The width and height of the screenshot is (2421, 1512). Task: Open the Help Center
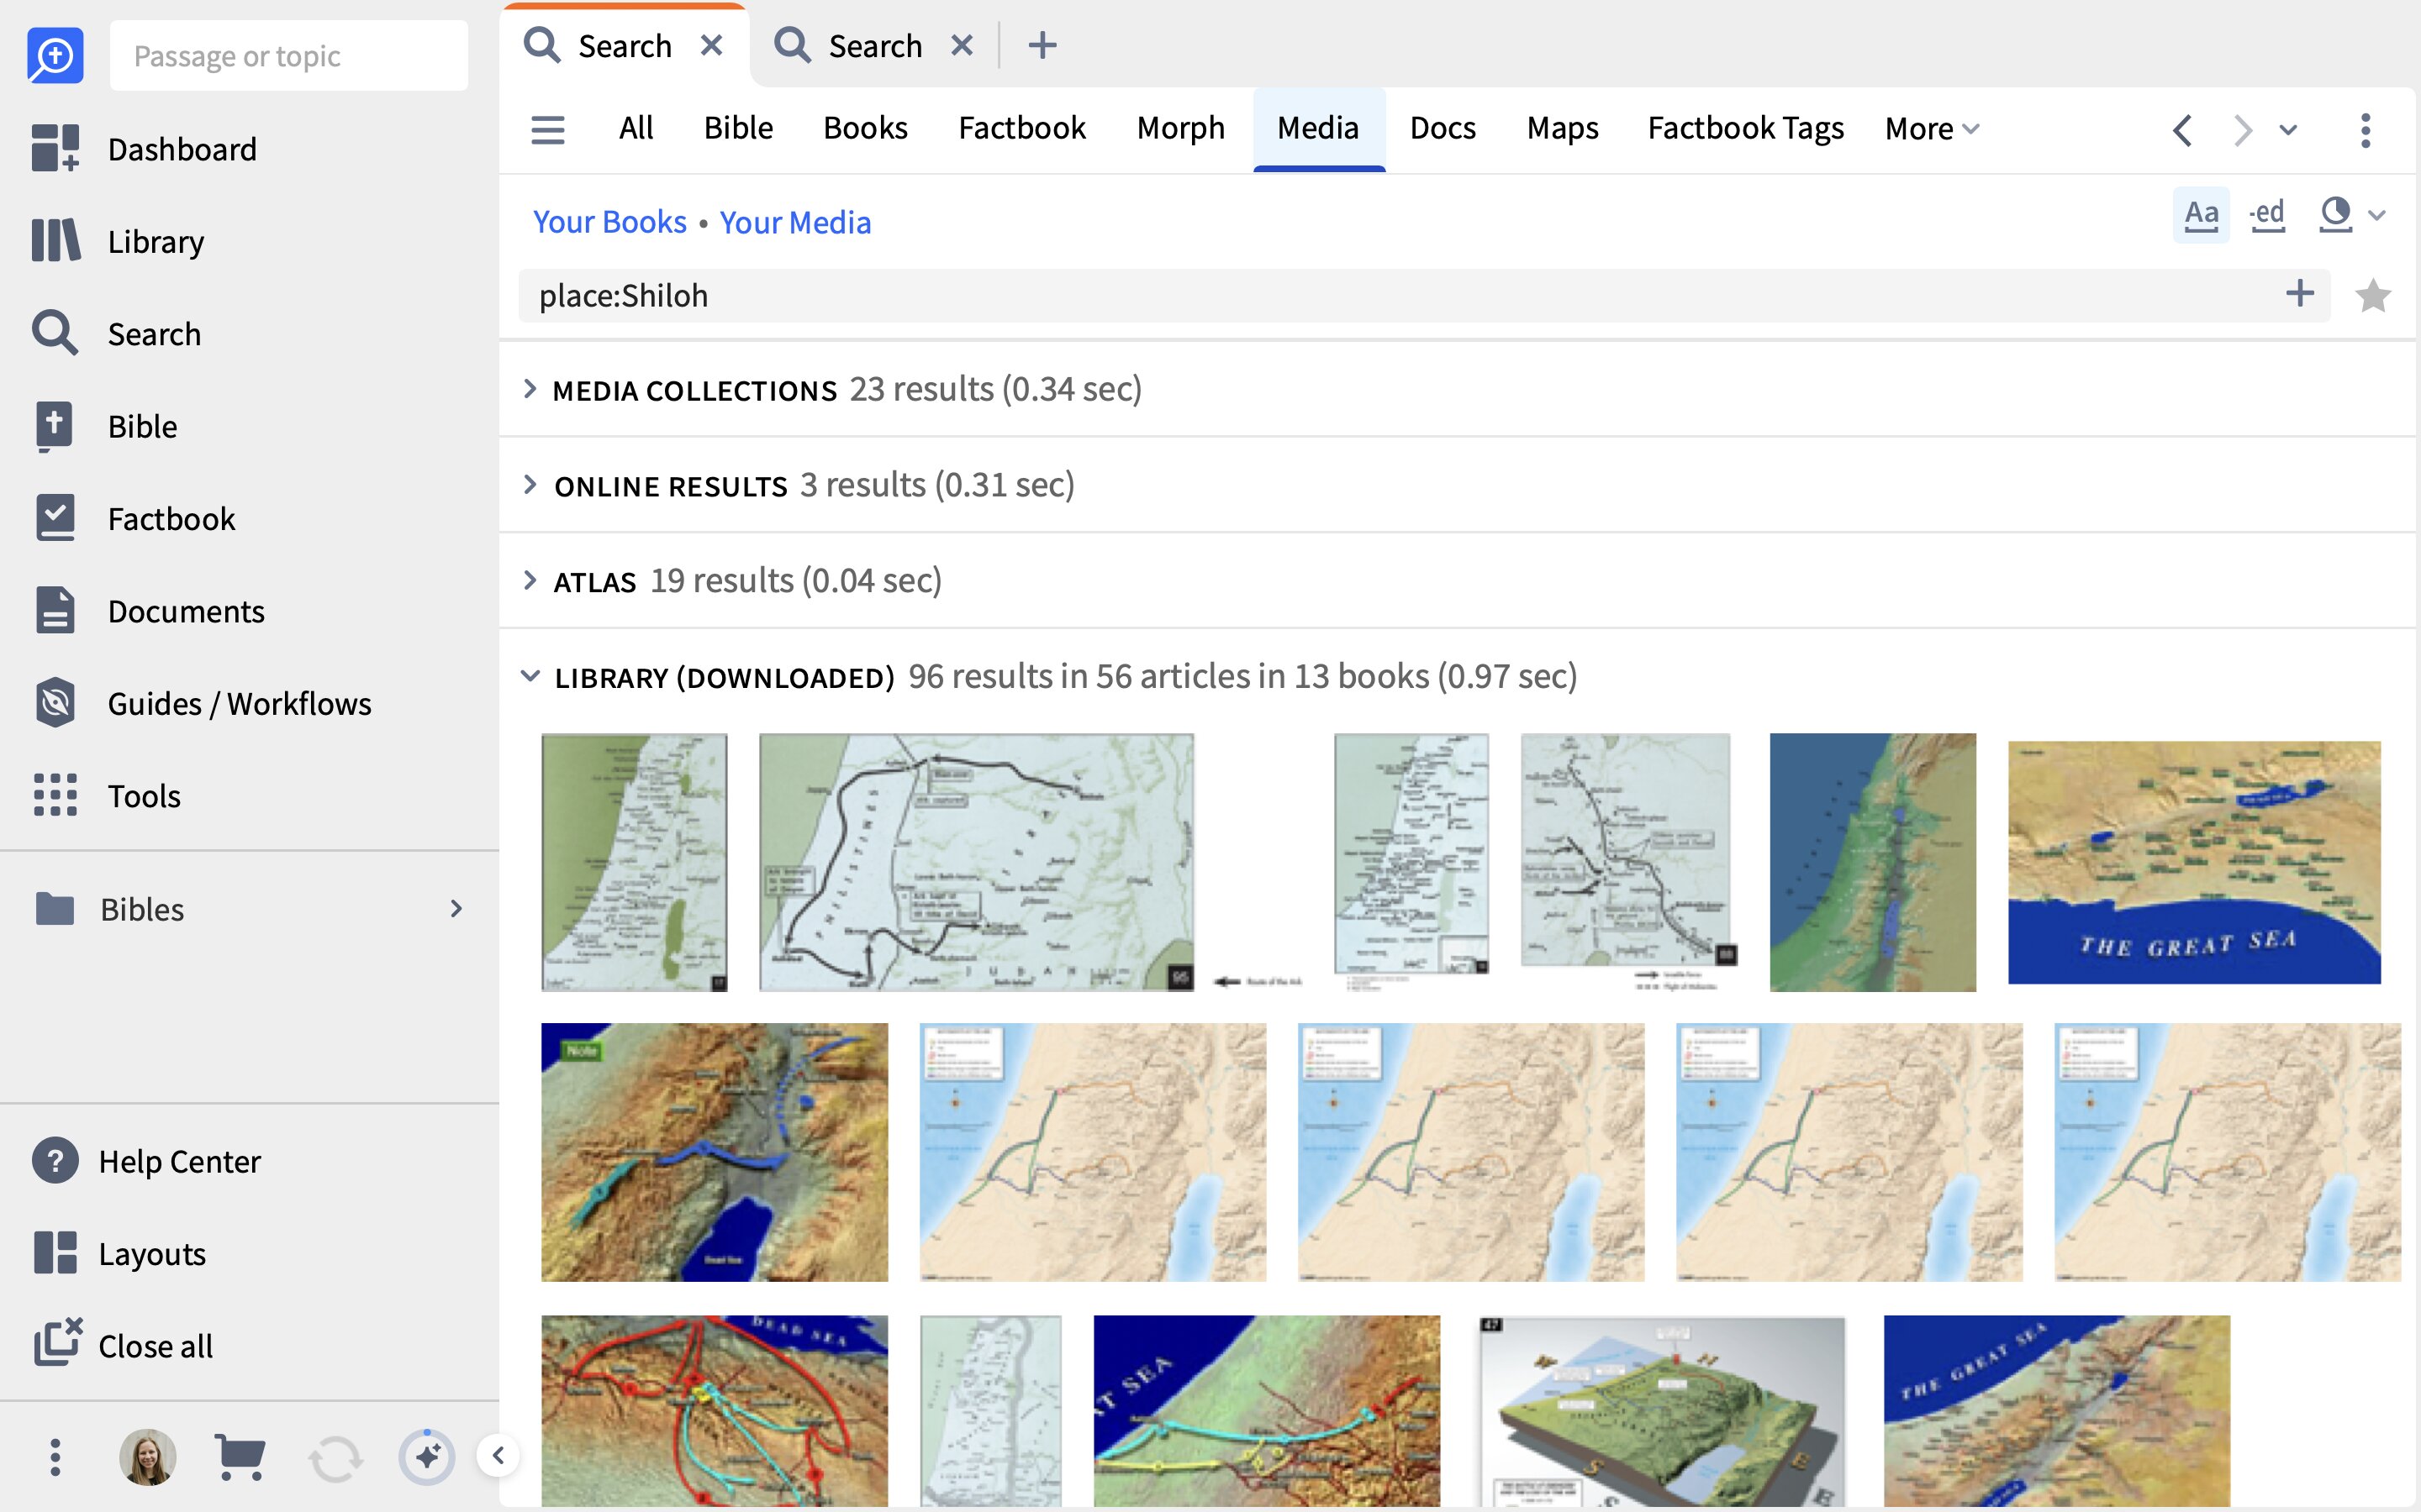point(146,1161)
